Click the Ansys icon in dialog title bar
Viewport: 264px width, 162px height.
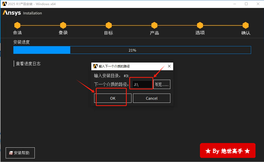tap(95, 66)
